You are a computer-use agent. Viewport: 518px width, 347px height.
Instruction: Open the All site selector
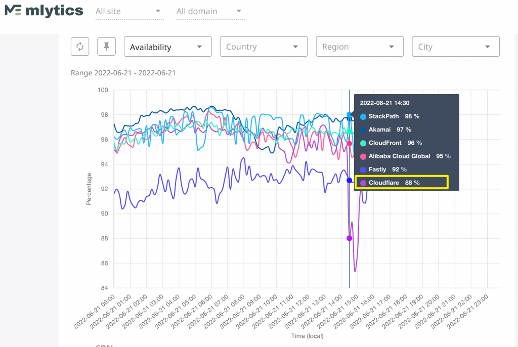[129, 11]
